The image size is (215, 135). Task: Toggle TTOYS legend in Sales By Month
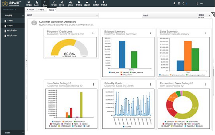(127, 127)
